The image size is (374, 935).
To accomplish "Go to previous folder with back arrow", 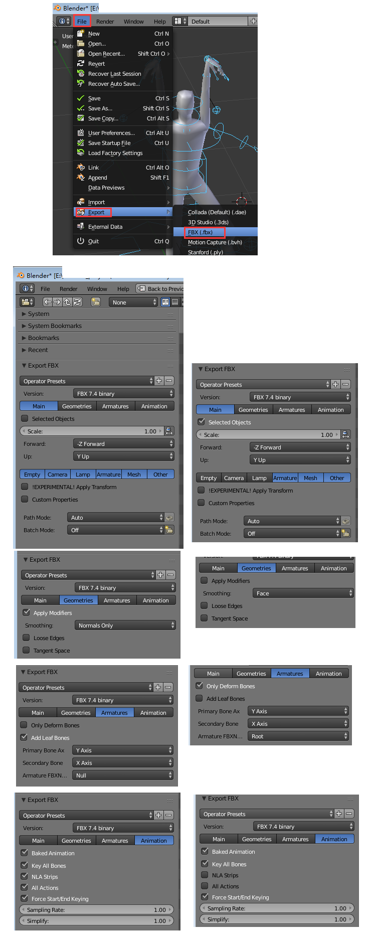I will pos(48,302).
